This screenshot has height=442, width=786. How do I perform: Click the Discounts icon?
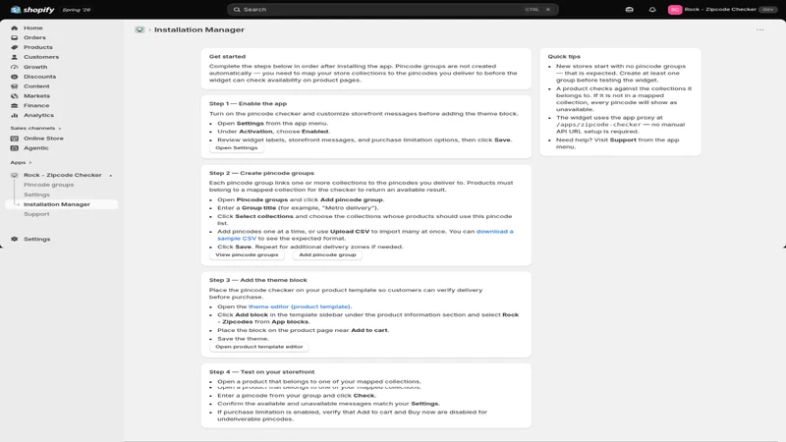point(14,77)
